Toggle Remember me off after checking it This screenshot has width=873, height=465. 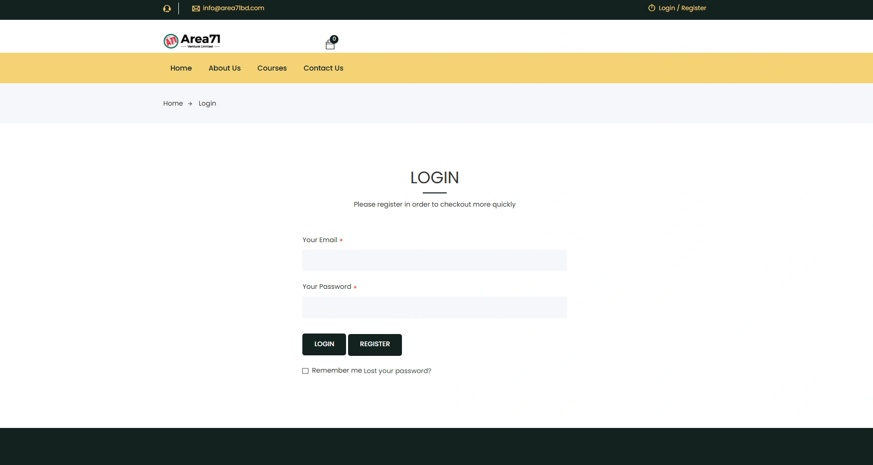click(305, 371)
